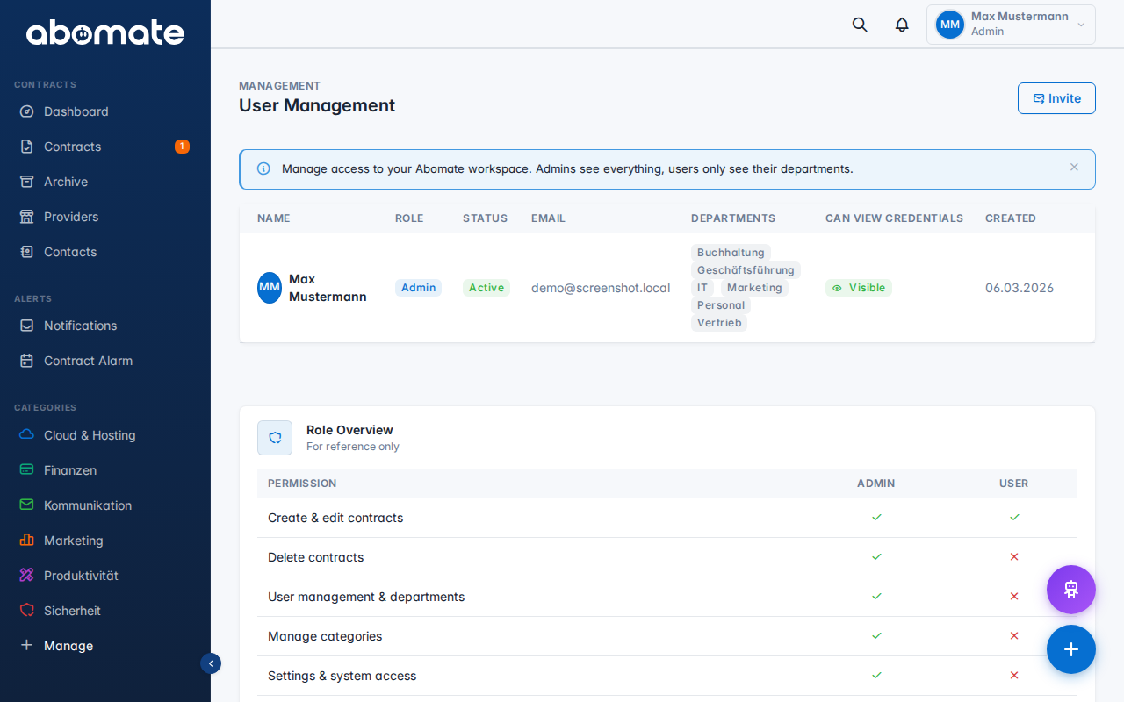Select Produktivität category
1124x702 pixels.
tap(105, 576)
